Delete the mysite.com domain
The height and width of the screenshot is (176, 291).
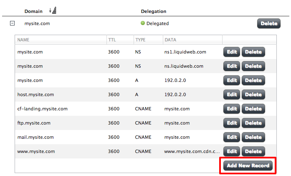[x=268, y=23]
